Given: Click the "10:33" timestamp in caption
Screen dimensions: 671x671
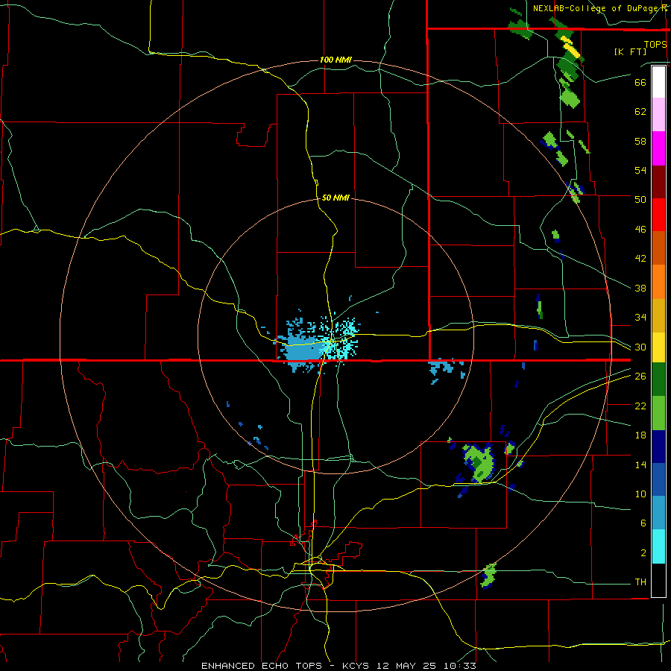Looking at the screenshot, I should [460, 666].
